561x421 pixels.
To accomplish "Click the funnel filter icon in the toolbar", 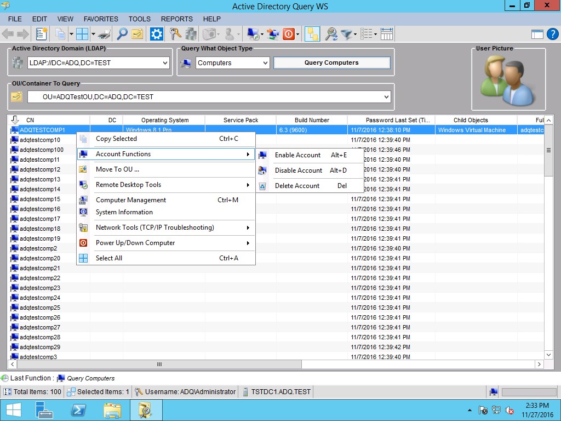I will click(x=346, y=34).
